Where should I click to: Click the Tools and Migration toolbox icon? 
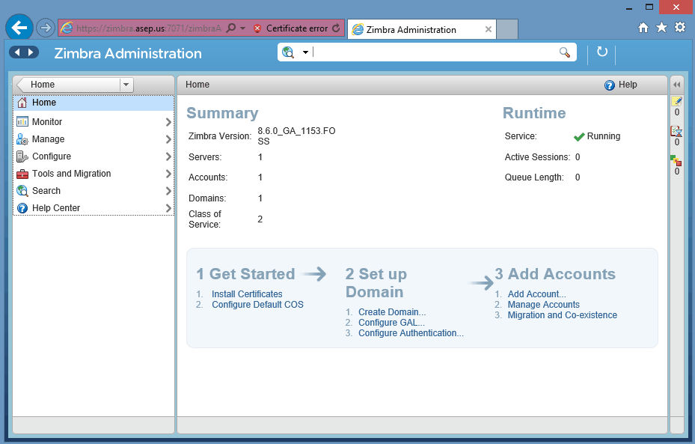pos(22,174)
